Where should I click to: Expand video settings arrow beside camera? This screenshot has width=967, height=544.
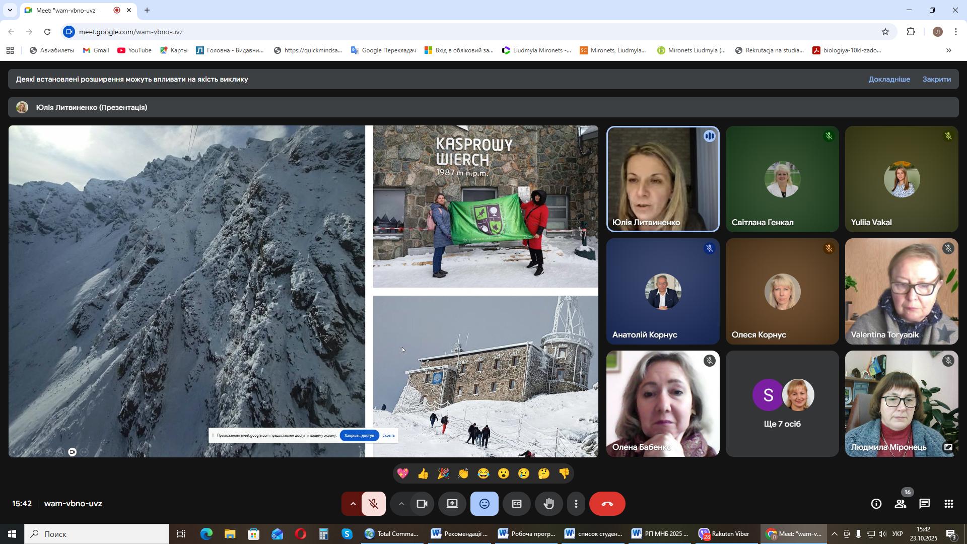coord(401,504)
